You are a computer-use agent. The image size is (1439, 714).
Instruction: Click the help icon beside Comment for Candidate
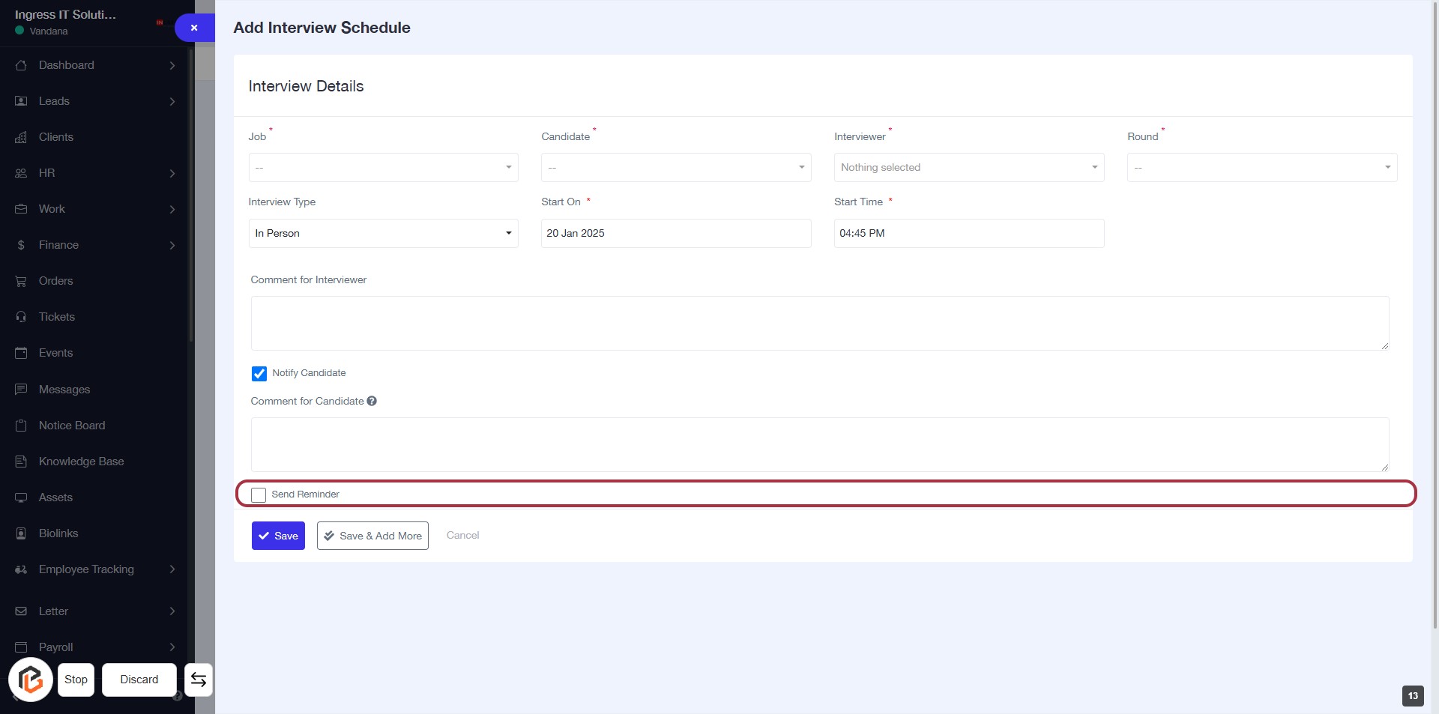coord(372,402)
